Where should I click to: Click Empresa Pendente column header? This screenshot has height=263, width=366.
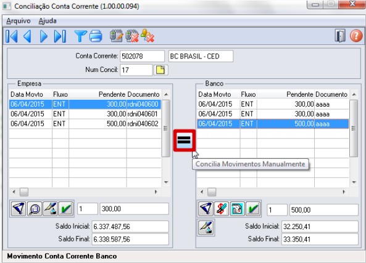point(98,94)
